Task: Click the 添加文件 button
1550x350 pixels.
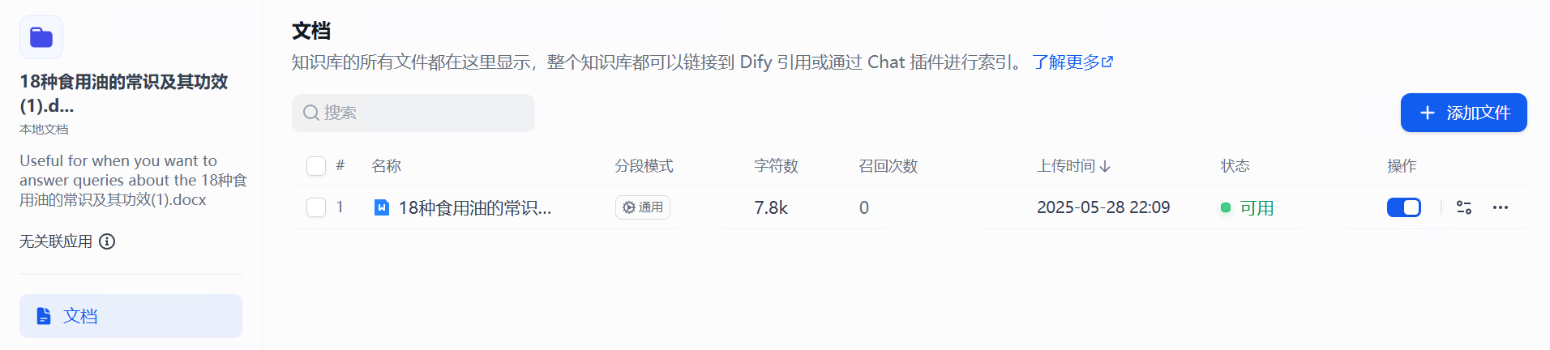Action: point(1463,113)
